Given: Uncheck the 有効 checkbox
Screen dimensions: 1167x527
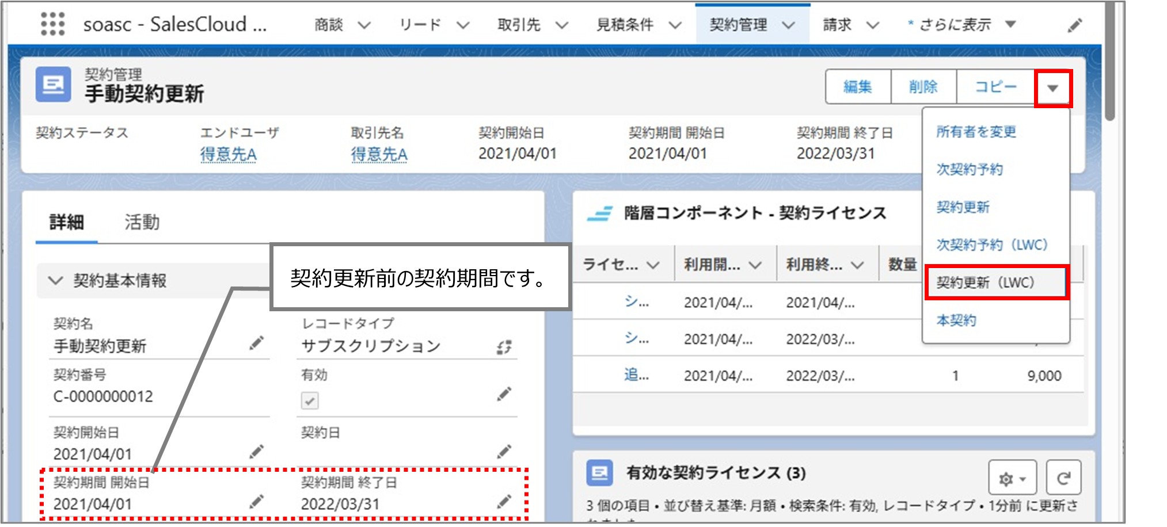Looking at the screenshot, I should [x=310, y=402].
